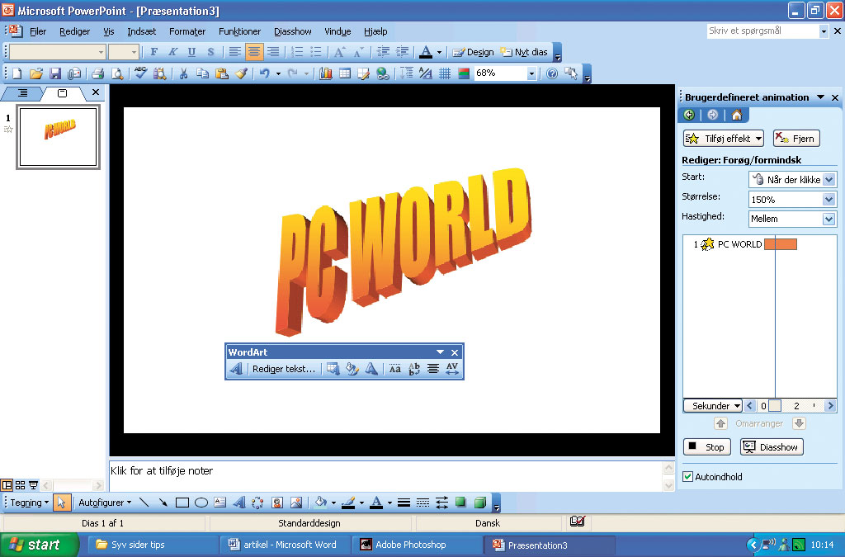Click the Fjern button

[795, 139]
